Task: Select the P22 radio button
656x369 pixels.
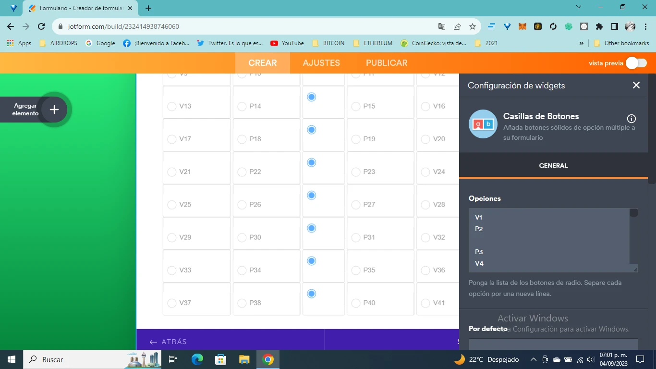Action: (x=242, y=172)
